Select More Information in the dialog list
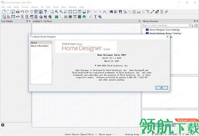The height and width of the screenshot is (136, 199). pos(41,46)
